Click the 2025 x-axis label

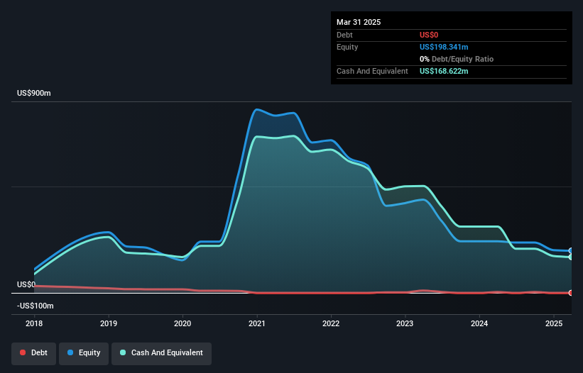[x=554, y=323]
